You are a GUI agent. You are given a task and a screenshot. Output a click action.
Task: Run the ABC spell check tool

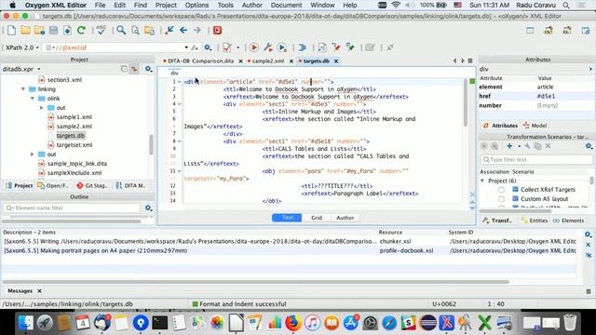tap(102, 31)
